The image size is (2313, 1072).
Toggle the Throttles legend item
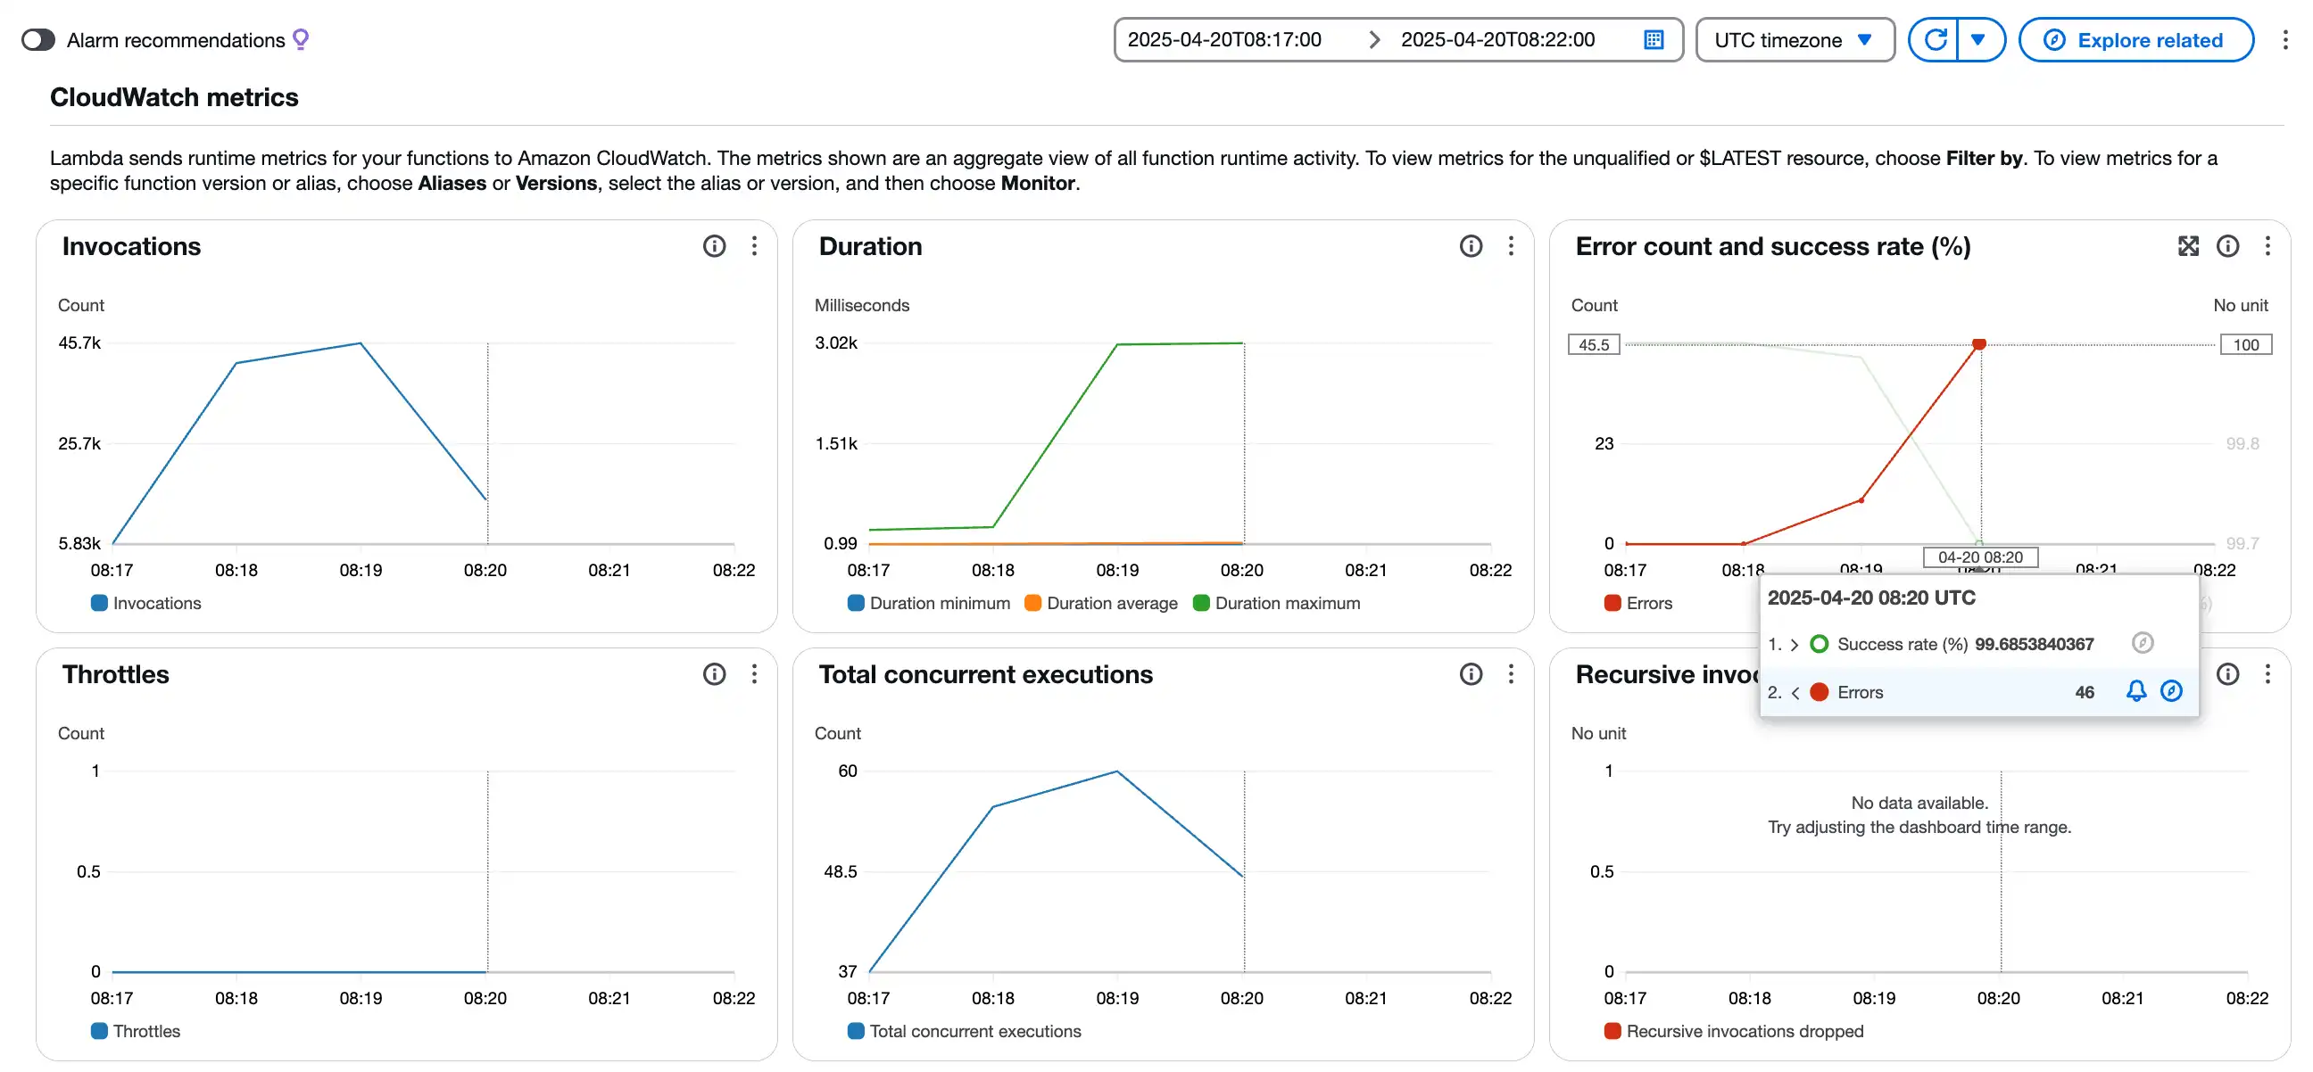pos(136,1032)
